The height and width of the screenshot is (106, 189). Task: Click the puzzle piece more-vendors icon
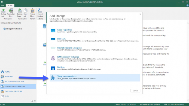pos(53,78)
